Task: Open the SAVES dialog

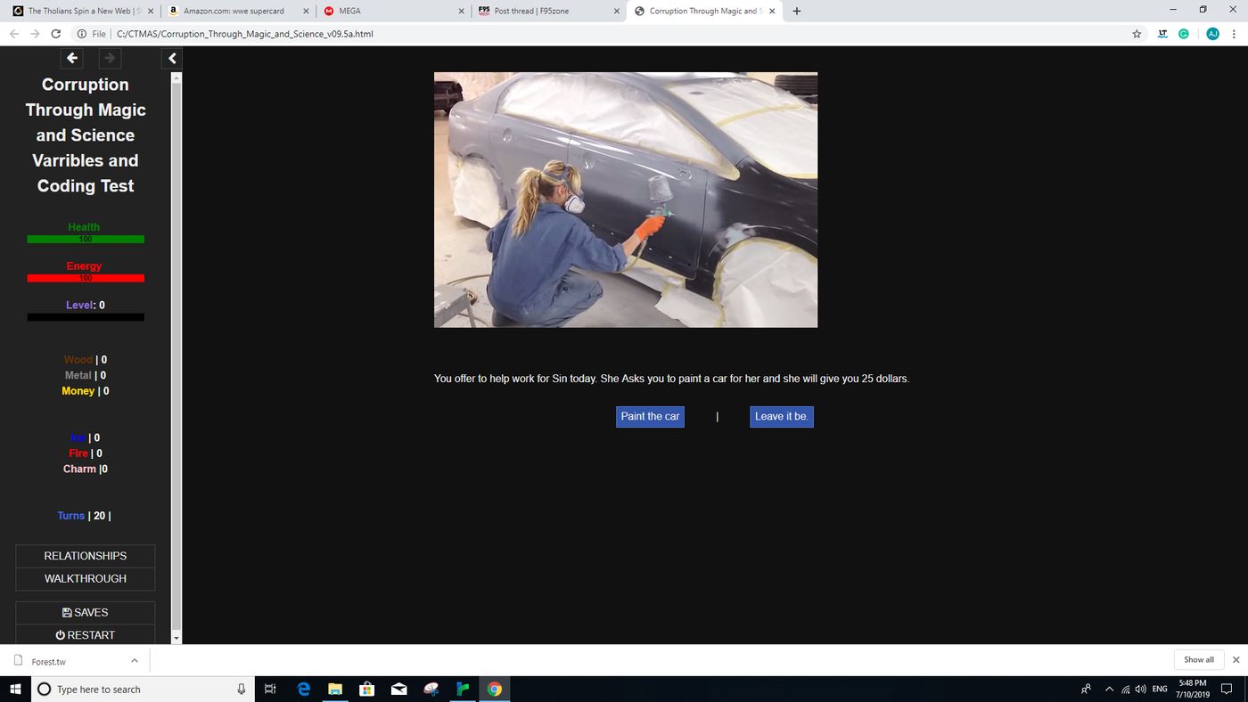Action: 86,613
